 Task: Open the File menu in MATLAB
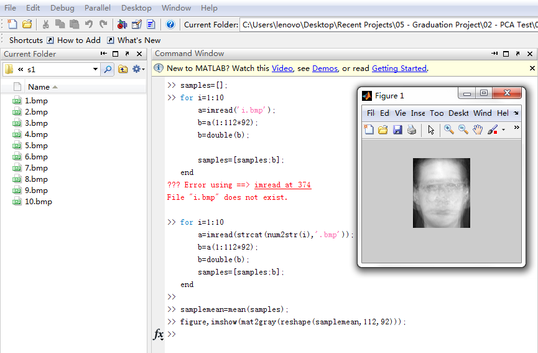[10, 7]
